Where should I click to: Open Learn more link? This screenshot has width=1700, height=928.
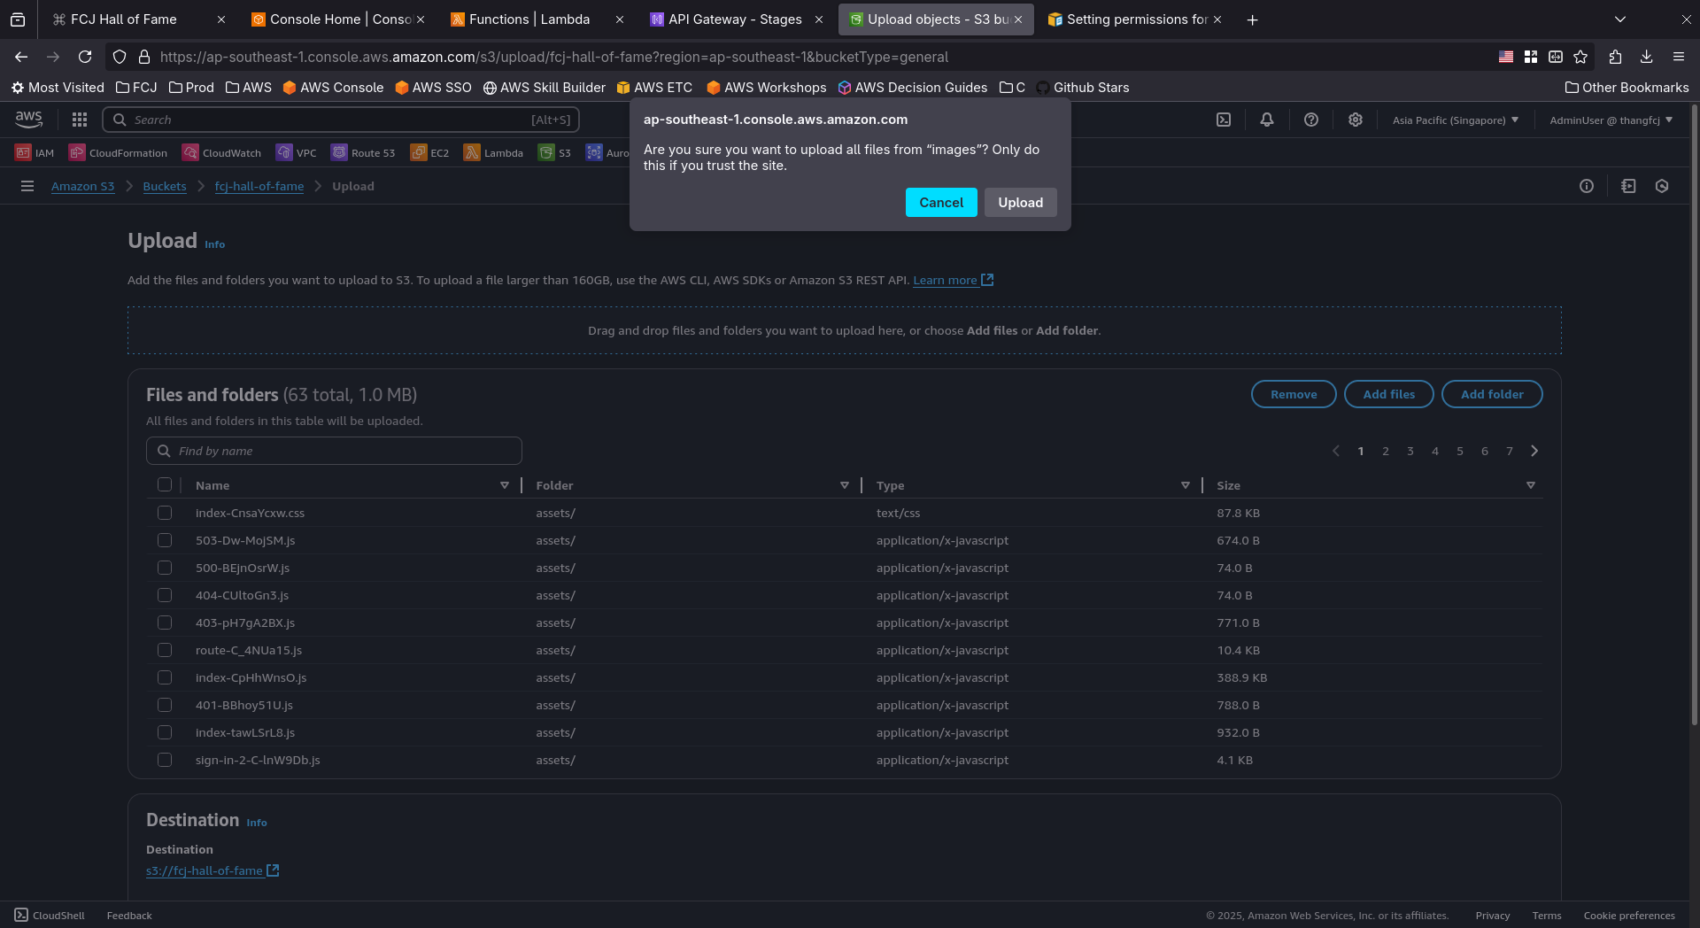pos(953,280)
